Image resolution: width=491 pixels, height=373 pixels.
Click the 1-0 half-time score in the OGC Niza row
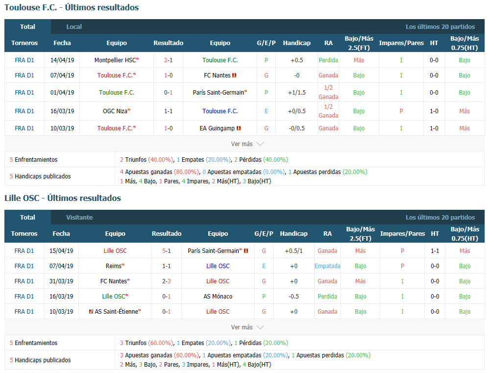(434, 111)
